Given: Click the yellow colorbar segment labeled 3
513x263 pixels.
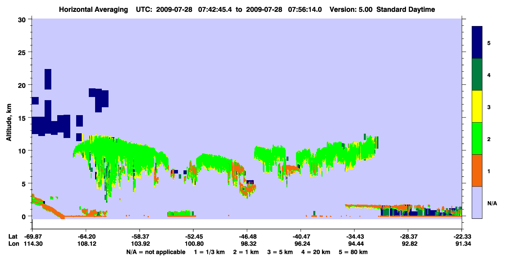Looking at the screenshot, I should tap(477, 106).
